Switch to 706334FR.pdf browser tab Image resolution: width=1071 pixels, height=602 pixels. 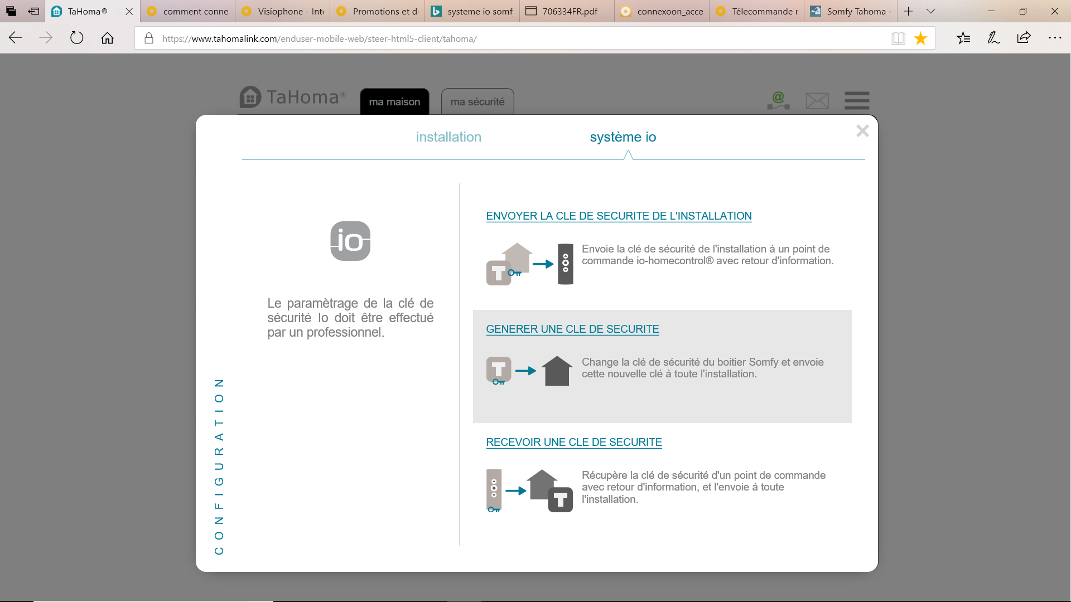[567, 11]
